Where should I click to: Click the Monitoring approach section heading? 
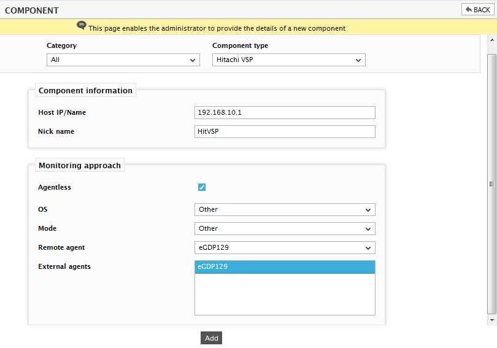click(80, 166)
